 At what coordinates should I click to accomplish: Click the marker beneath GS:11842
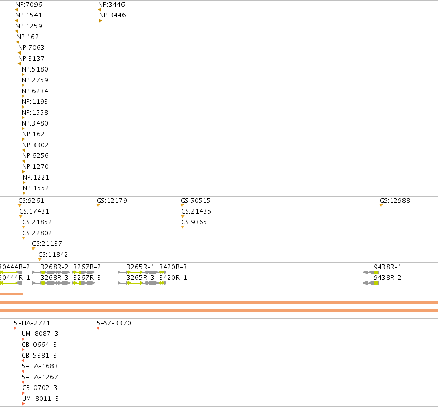[x=40, y=260]
